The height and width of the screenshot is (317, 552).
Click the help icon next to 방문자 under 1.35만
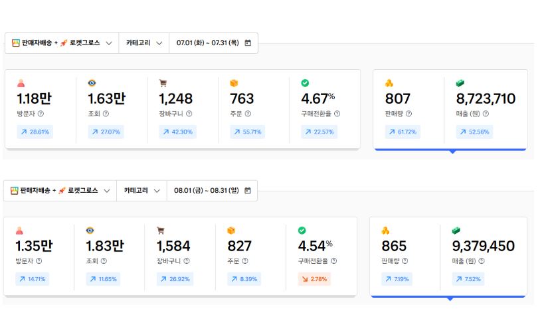(39, 261)
